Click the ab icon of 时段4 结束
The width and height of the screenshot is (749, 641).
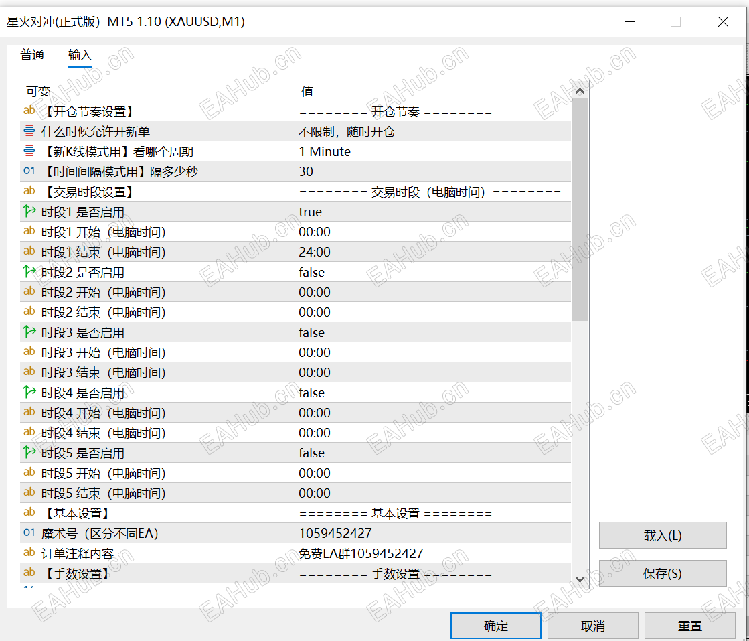click(29, 432)
